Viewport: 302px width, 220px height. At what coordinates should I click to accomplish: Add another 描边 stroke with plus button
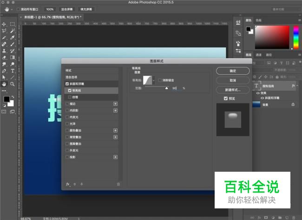coord(115,104)
